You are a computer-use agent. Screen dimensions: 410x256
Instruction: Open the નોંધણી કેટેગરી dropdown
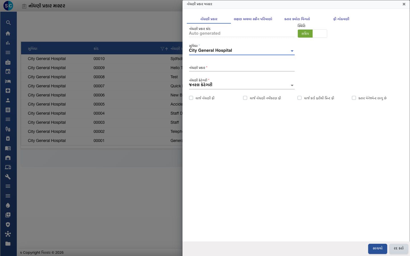242,85
